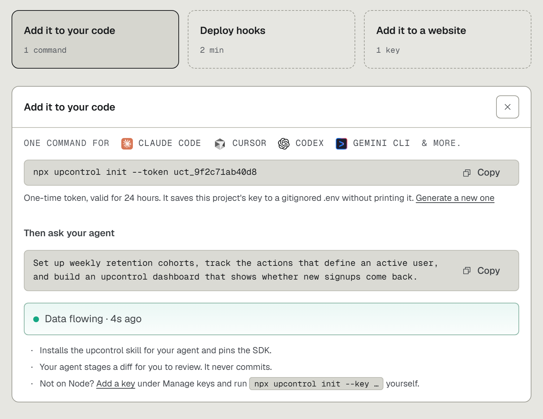Click the '1 command' subtitle

tap(45, 50)
